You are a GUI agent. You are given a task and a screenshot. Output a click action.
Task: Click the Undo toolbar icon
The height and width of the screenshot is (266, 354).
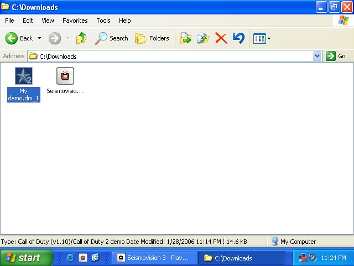click(x=238, y=38)
